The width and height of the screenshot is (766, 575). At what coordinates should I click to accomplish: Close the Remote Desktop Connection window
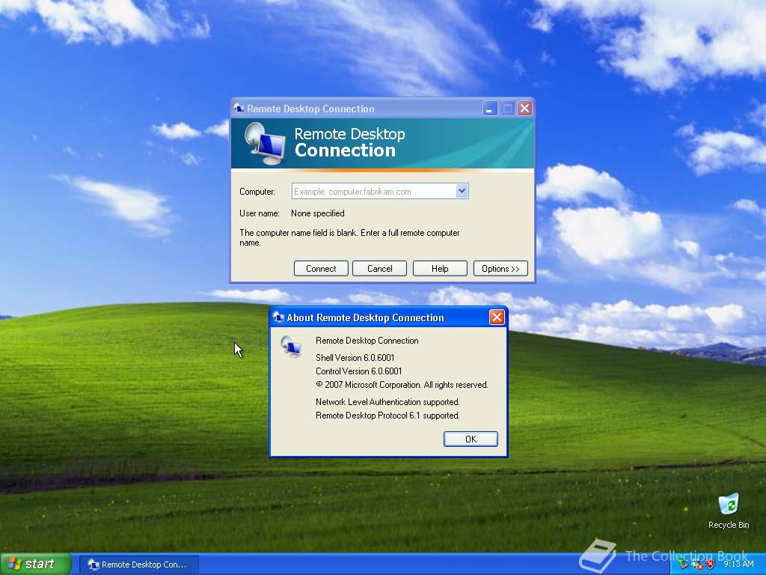[x=524, y=109]
